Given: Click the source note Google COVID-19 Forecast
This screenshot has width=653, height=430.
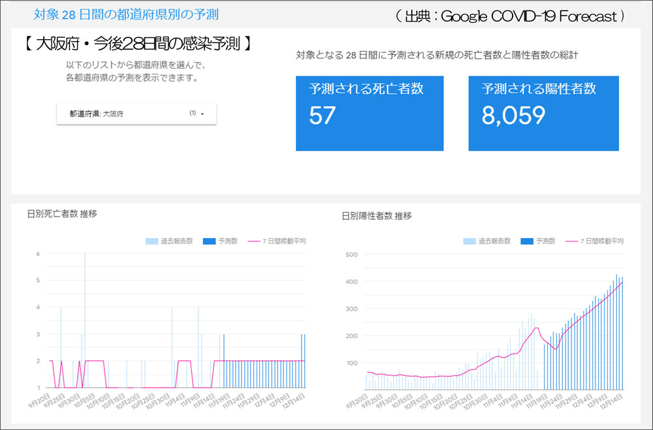Looking at the screenshot, I should 529,16.
